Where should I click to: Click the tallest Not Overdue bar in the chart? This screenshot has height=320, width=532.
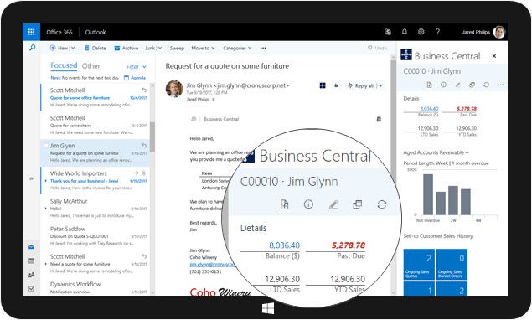click(428, 194)
